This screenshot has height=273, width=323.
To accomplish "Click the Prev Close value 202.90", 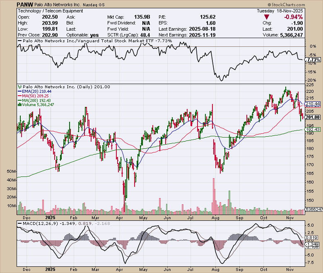I will click(50, 35).
